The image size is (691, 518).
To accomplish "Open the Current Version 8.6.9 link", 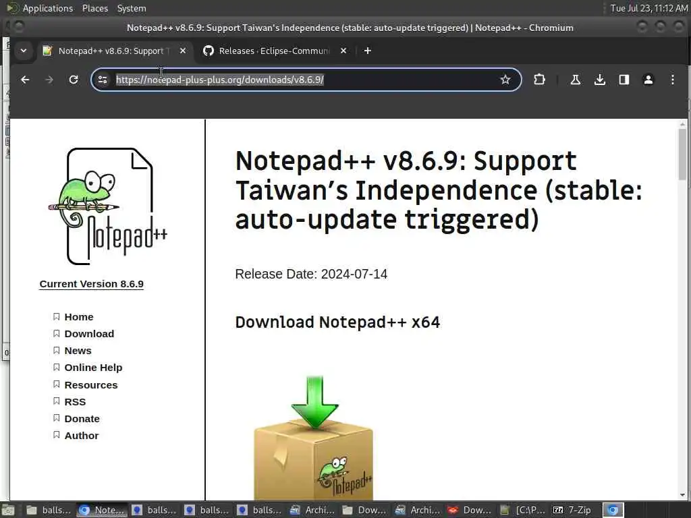I will pyautogui.click(x=92, y=284).
